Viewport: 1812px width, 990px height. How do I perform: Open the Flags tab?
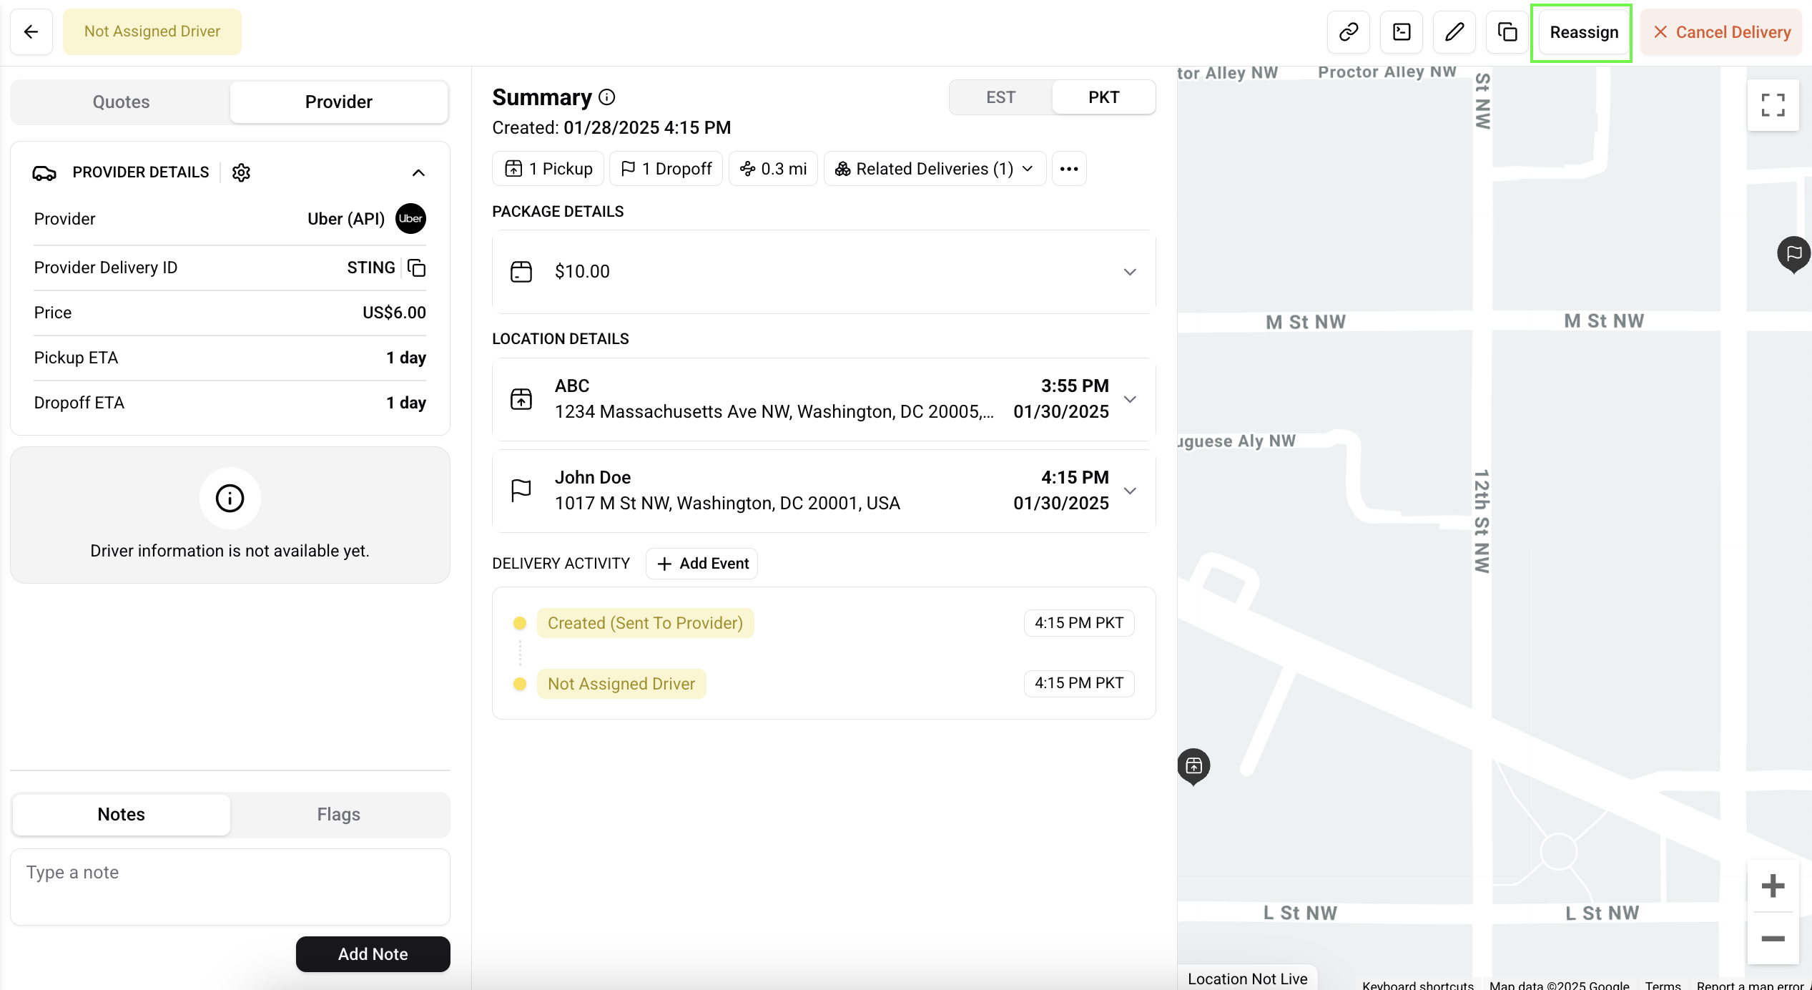(x=338, y=814)
